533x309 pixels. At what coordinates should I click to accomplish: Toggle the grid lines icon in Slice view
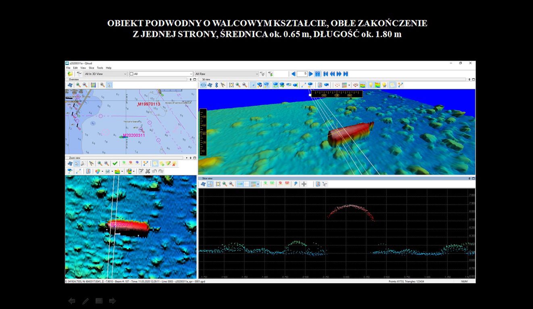click(246, 184)
